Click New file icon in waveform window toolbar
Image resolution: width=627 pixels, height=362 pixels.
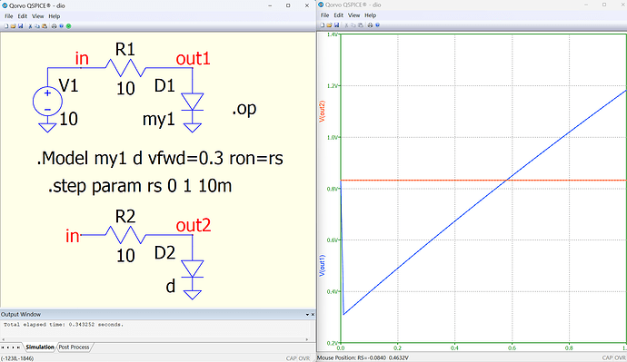click(323, 24)
